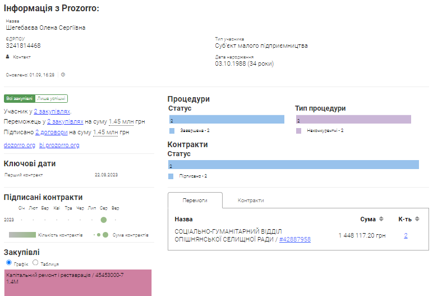Open the #42887958 organization link
433x296 pixels.
tap(294, 239)
